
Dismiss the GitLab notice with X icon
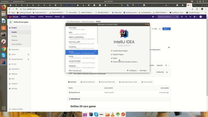tap(169, 47)
